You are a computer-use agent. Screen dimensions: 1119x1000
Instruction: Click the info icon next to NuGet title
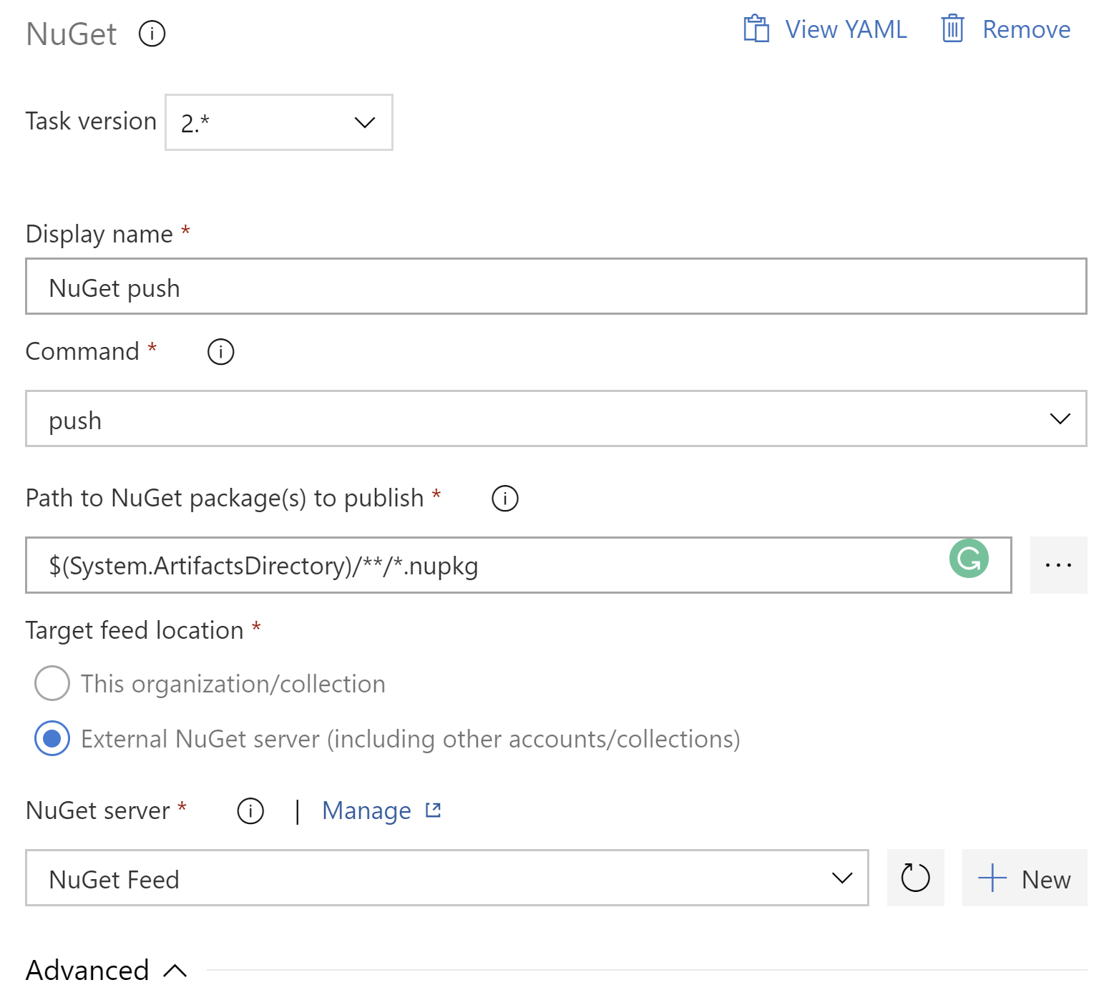[x=152, y=34]
